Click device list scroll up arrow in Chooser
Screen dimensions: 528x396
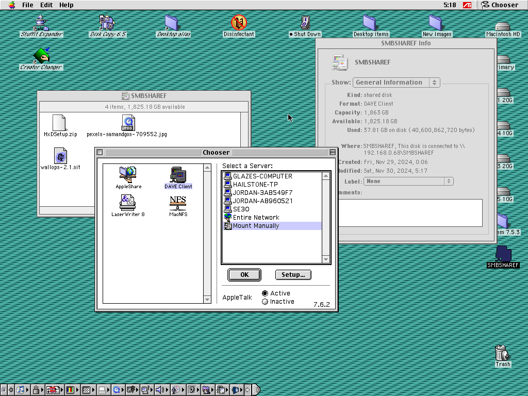207,168
